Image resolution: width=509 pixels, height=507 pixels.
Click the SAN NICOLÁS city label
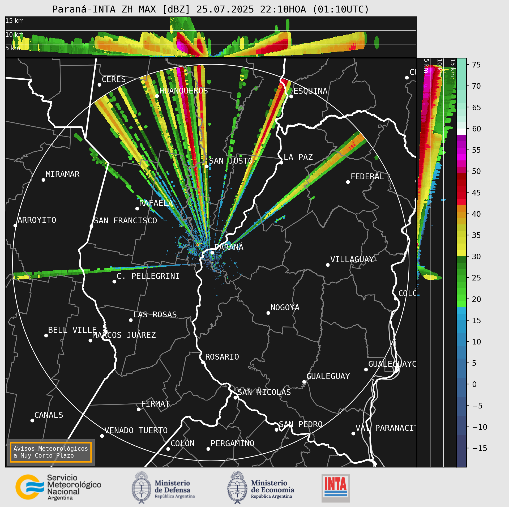pyautogui.click(x=264, y=392)
